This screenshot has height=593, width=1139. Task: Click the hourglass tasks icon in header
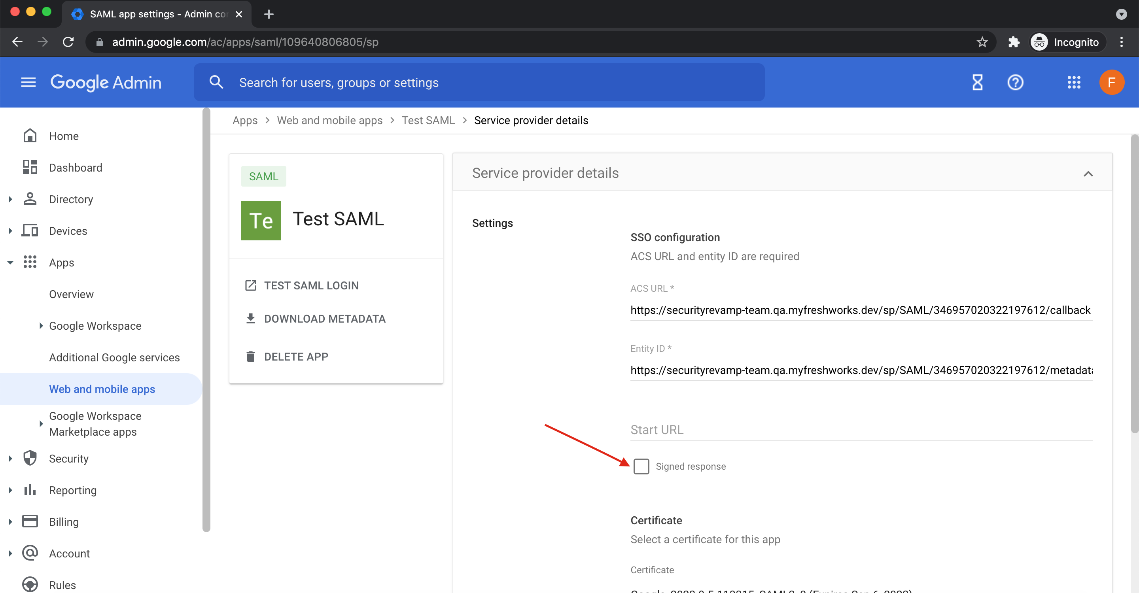[x=977, y=82]
